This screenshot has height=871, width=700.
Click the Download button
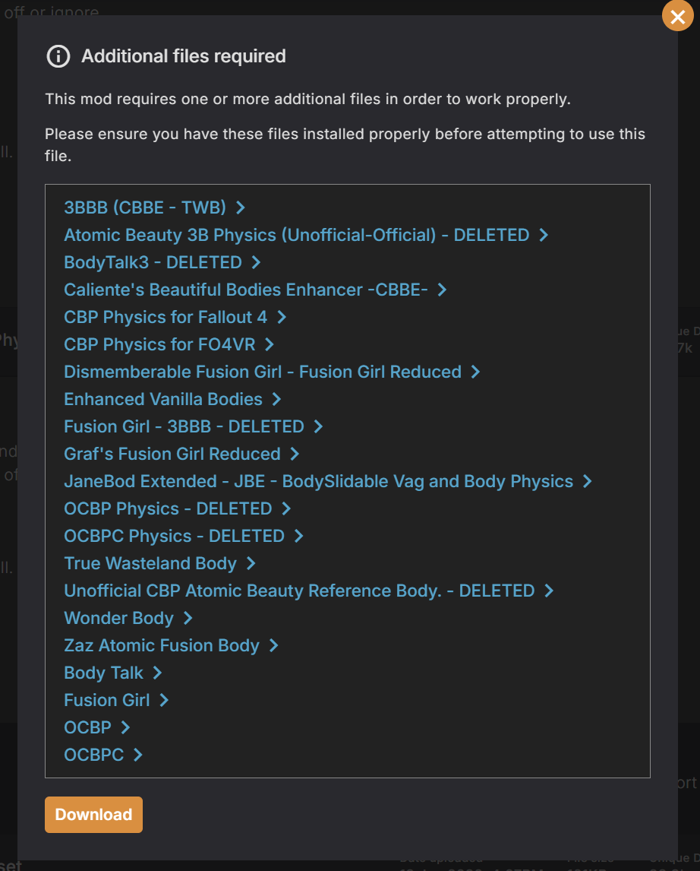(93, 815)
